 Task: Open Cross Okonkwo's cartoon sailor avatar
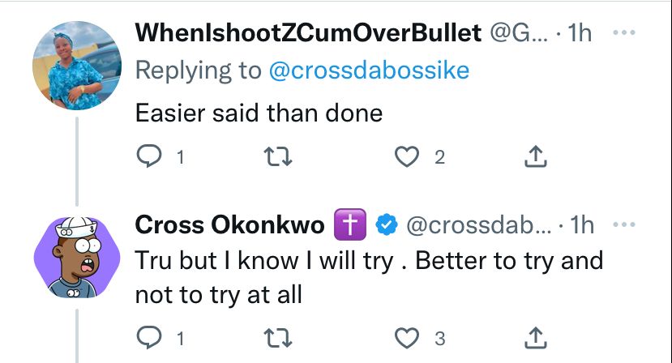77,257
